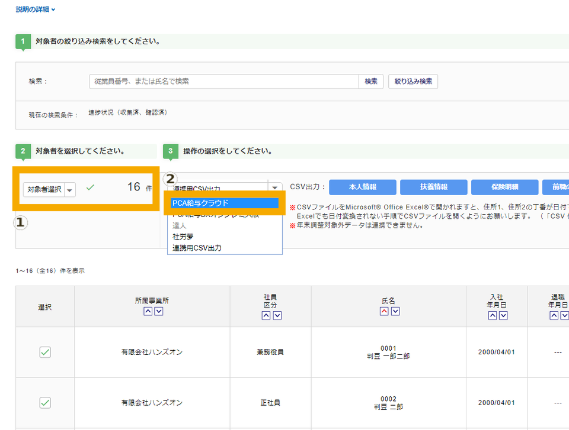569x430 pixels.
Task: Sort 氏名 column ascending (red arrow)
Action: (x=384, y=311)
